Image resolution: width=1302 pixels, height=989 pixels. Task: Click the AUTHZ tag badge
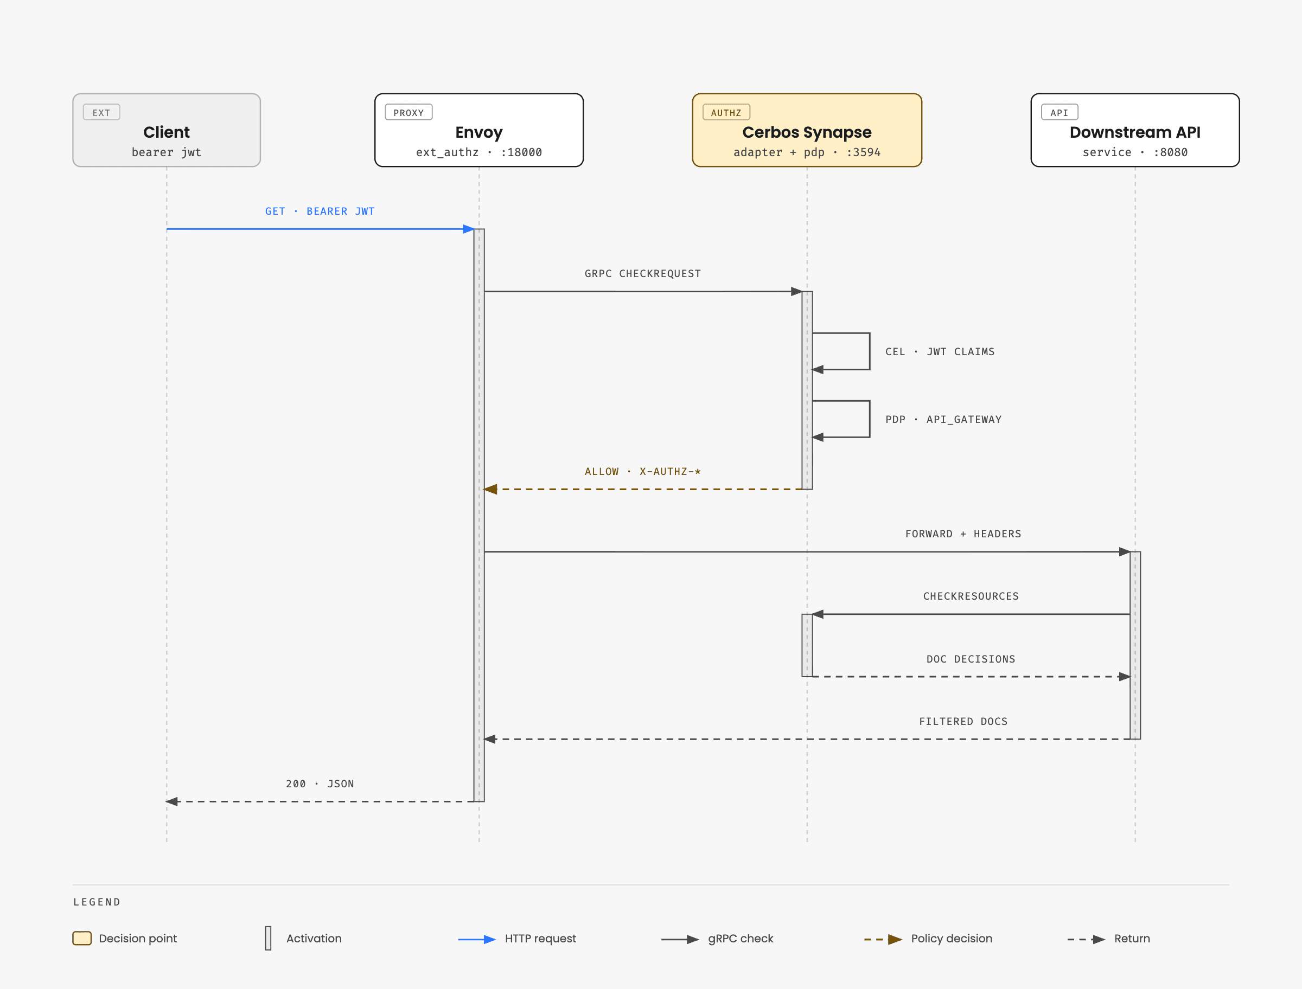pos(726,112)
